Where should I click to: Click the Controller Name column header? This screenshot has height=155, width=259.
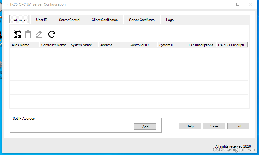54,45
